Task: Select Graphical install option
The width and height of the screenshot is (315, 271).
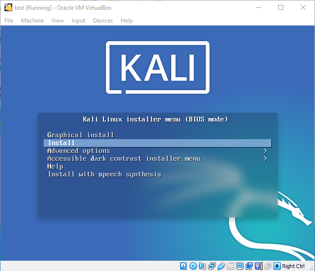Action: pos(80,135)
